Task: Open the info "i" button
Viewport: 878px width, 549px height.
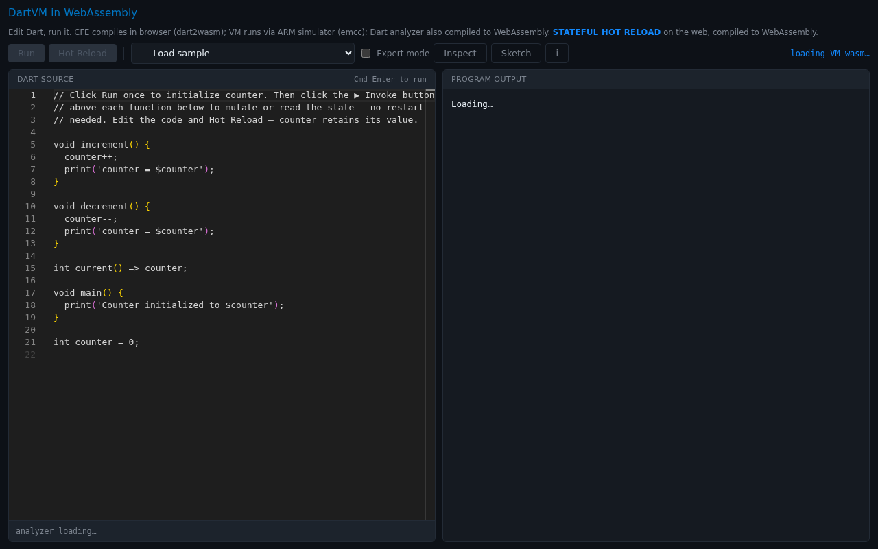Action: (557, 54)
